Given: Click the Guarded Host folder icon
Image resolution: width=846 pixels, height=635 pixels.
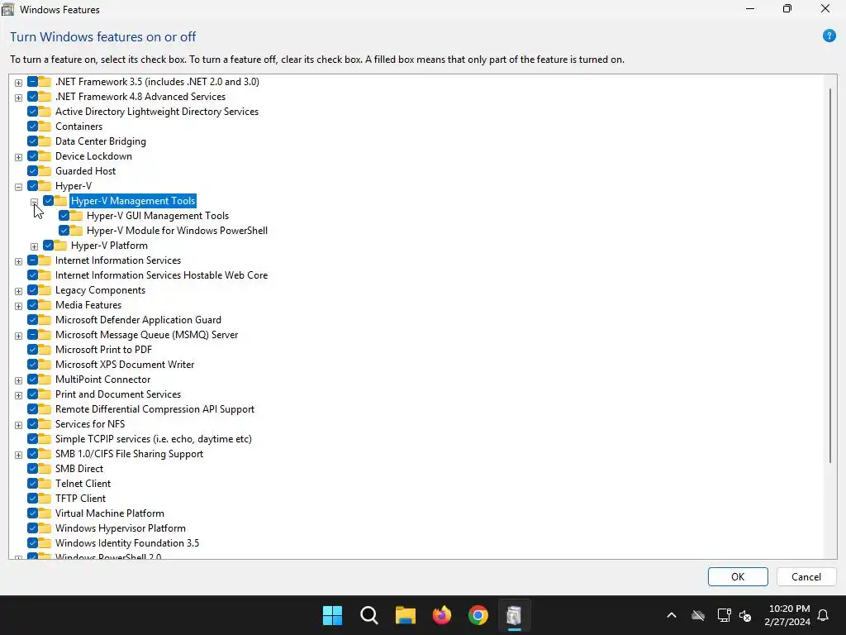Looking at the screenshot, I should coord(45,171).
